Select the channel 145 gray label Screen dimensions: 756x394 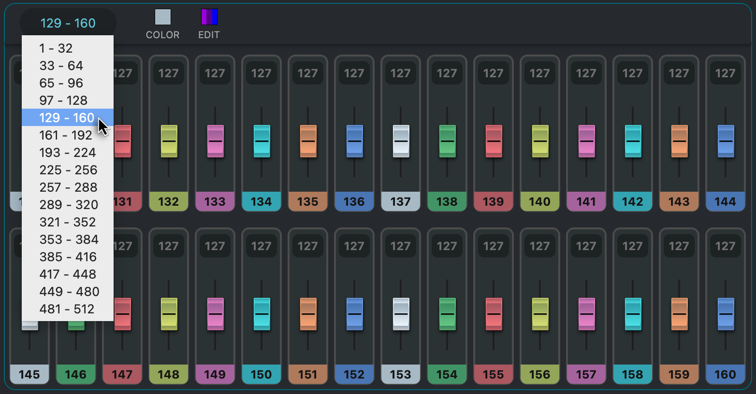(x=29, y=374)
